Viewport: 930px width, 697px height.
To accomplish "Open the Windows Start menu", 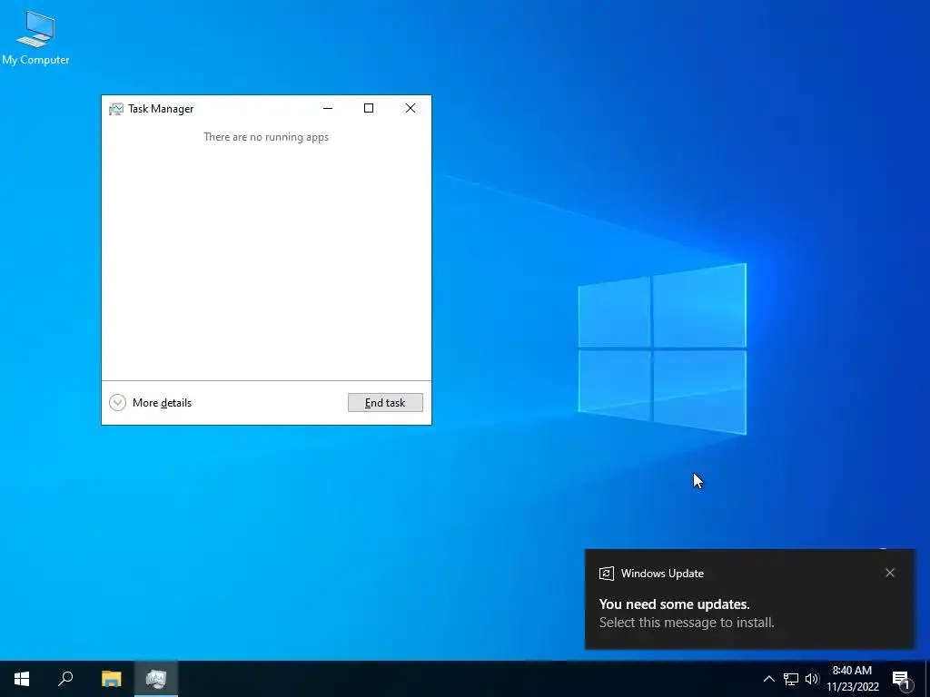I will click(22, 679).
